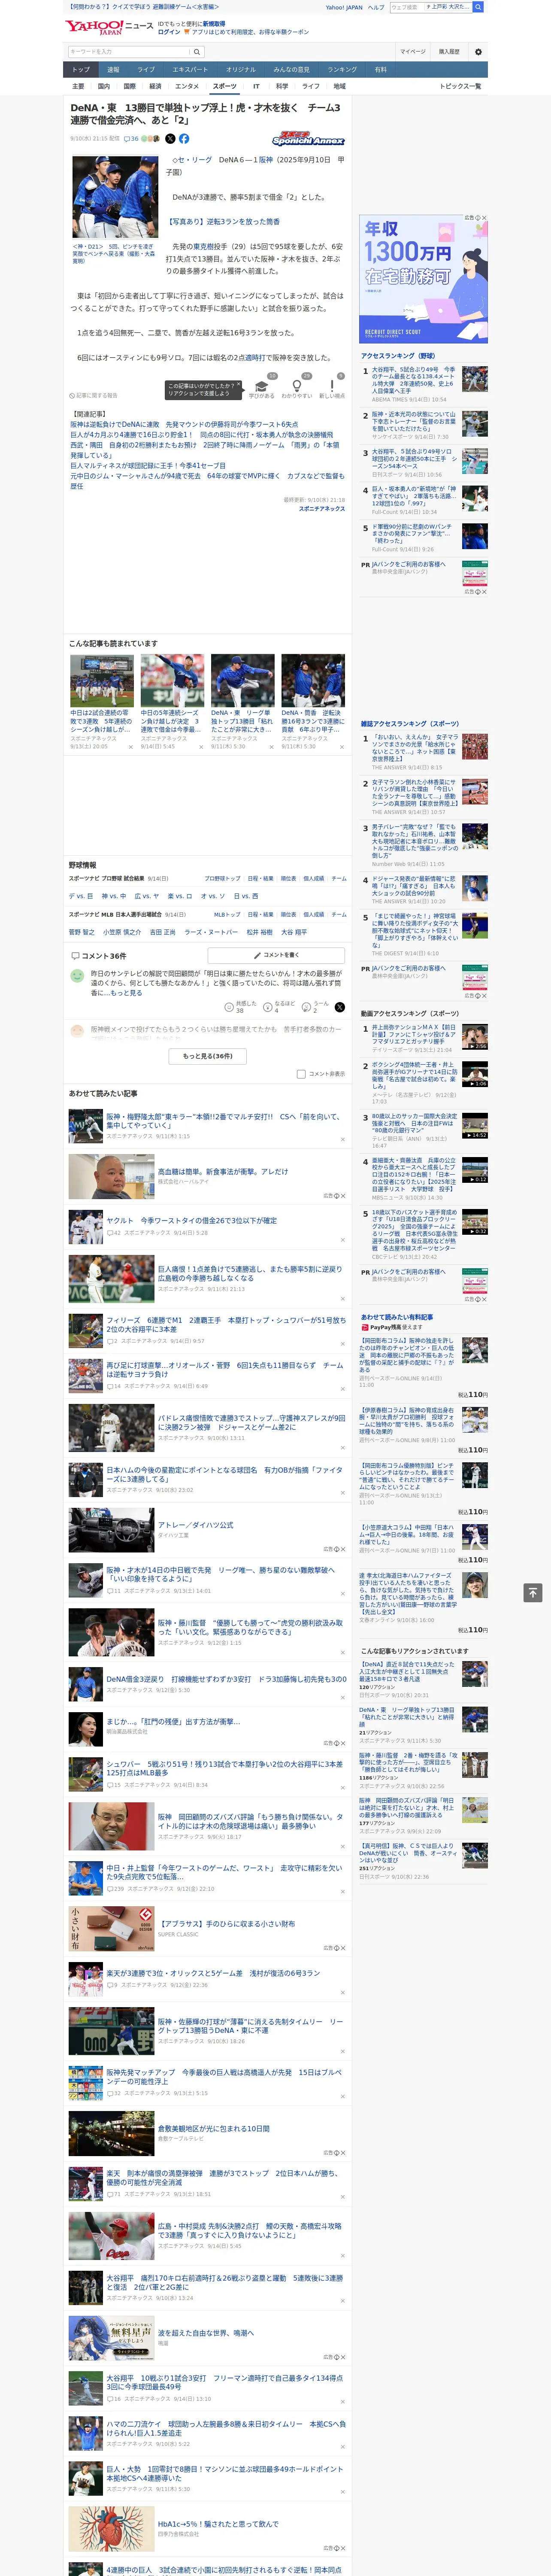Image resolution: width=551 pixels, height=2576 pixels.
Task: Open the ライブ navigation tab
Action: (x=146, y=70)
